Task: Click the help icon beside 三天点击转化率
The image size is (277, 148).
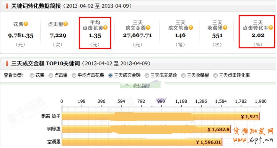Action: click(270, 27)
